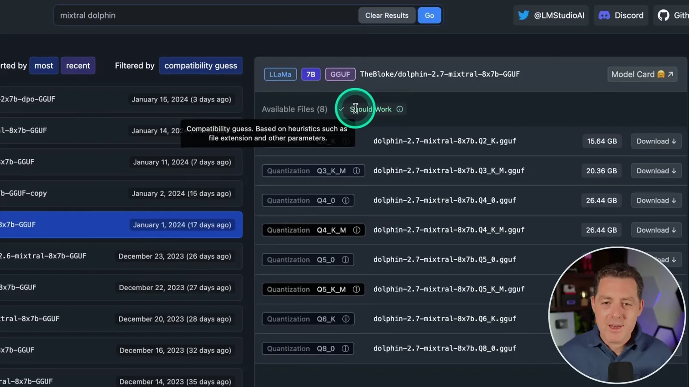The width and height of the screenshot is (689, 387).
Task: Select result dated January 1, 2024
Action: click(121, 225)
